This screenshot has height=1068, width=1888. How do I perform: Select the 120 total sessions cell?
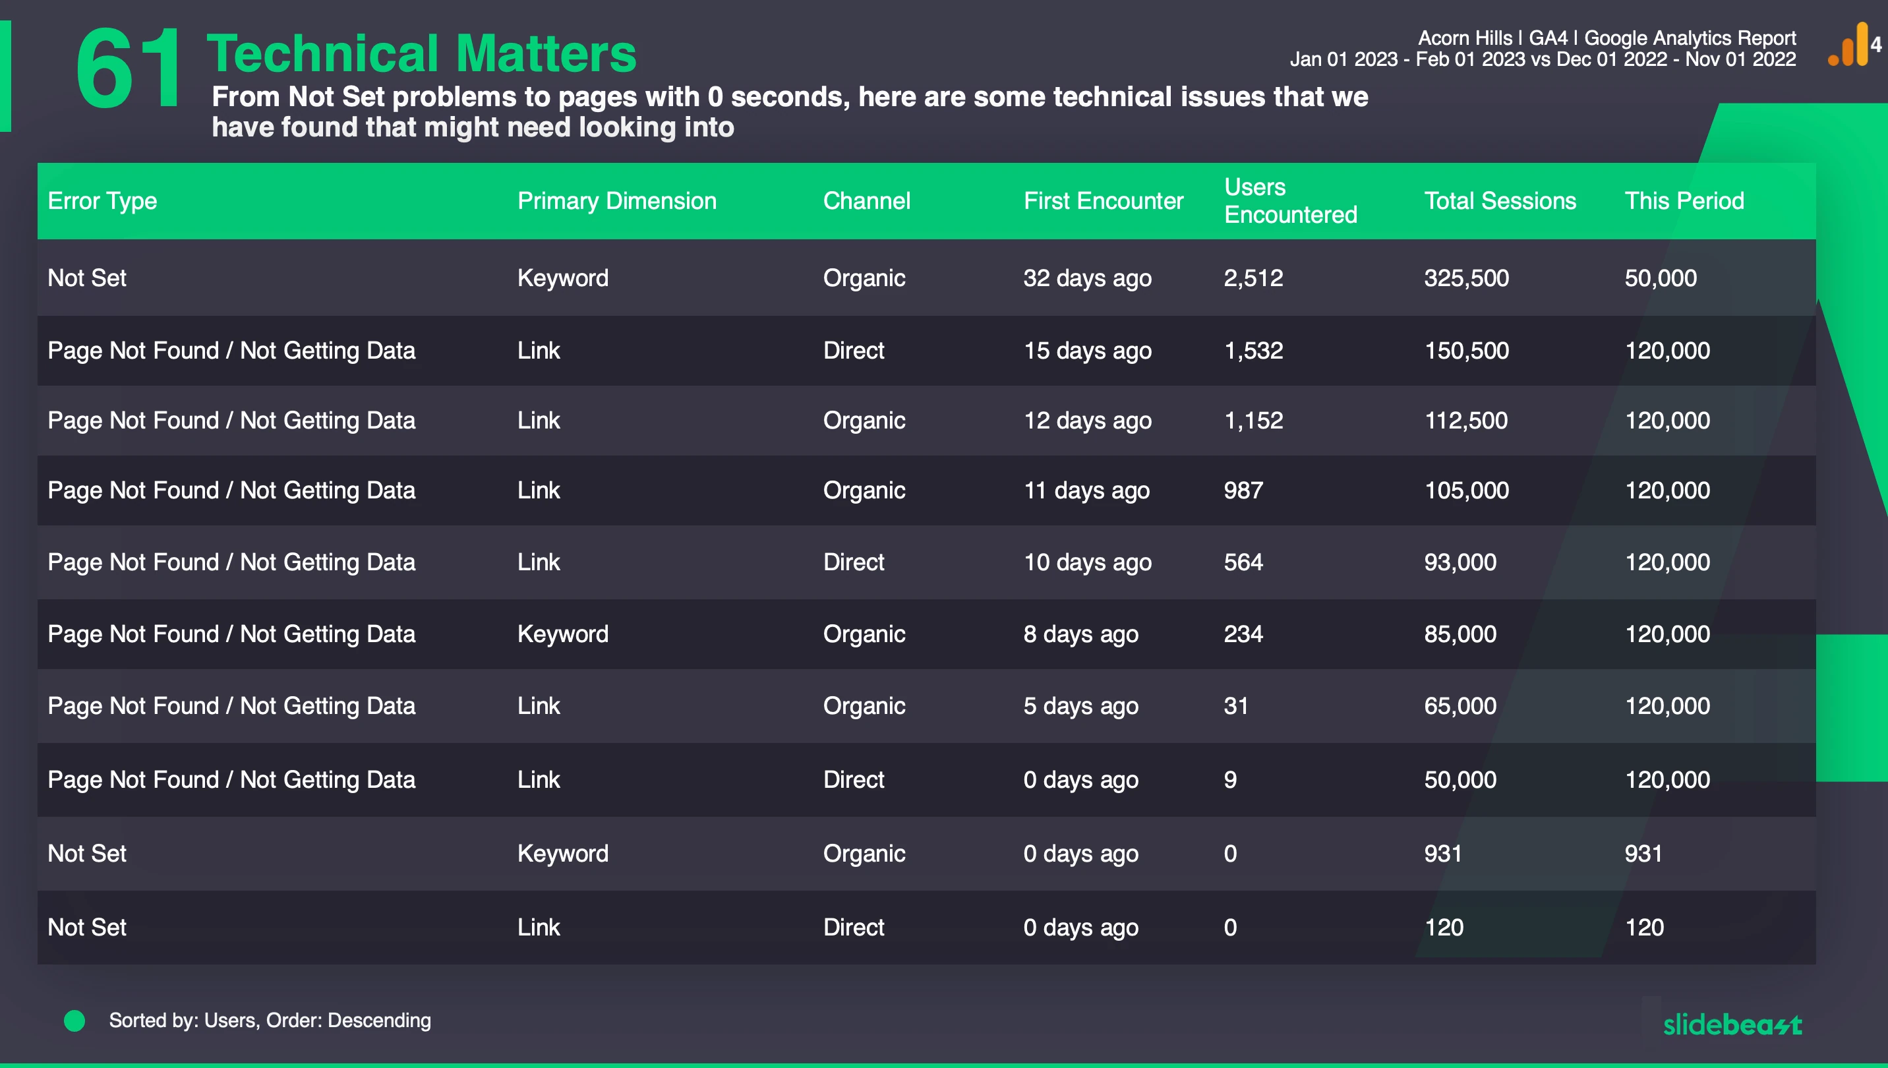(1444, 927)
